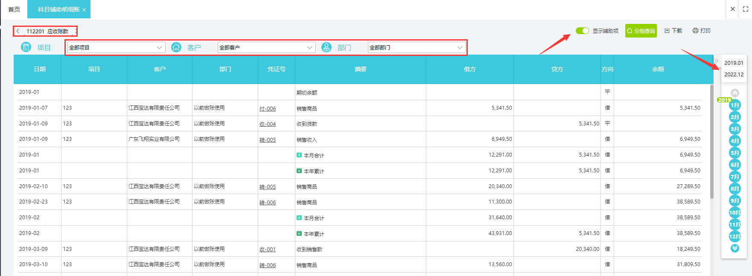
Task: Click the 下载 download icon
Action: pos(667,31)
